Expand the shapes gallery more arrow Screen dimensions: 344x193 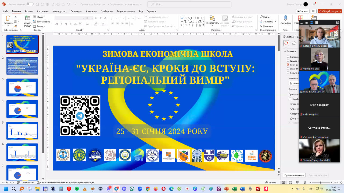[203, 25]
